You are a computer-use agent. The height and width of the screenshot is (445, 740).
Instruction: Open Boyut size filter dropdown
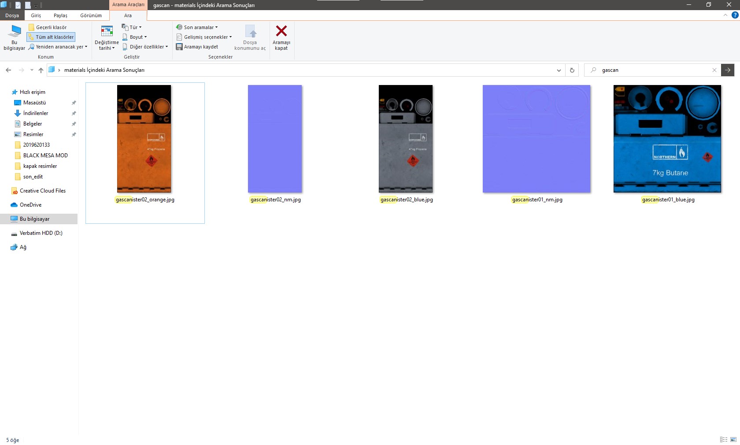tap(134, 37)
